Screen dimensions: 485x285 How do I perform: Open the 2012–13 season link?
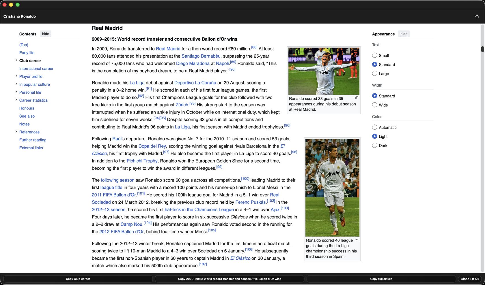click(x=109, y=209)
